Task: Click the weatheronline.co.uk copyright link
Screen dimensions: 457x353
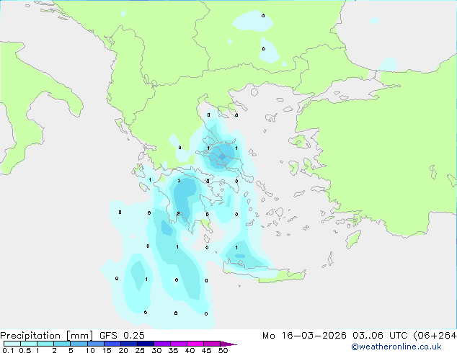Action: click(396, 347)
